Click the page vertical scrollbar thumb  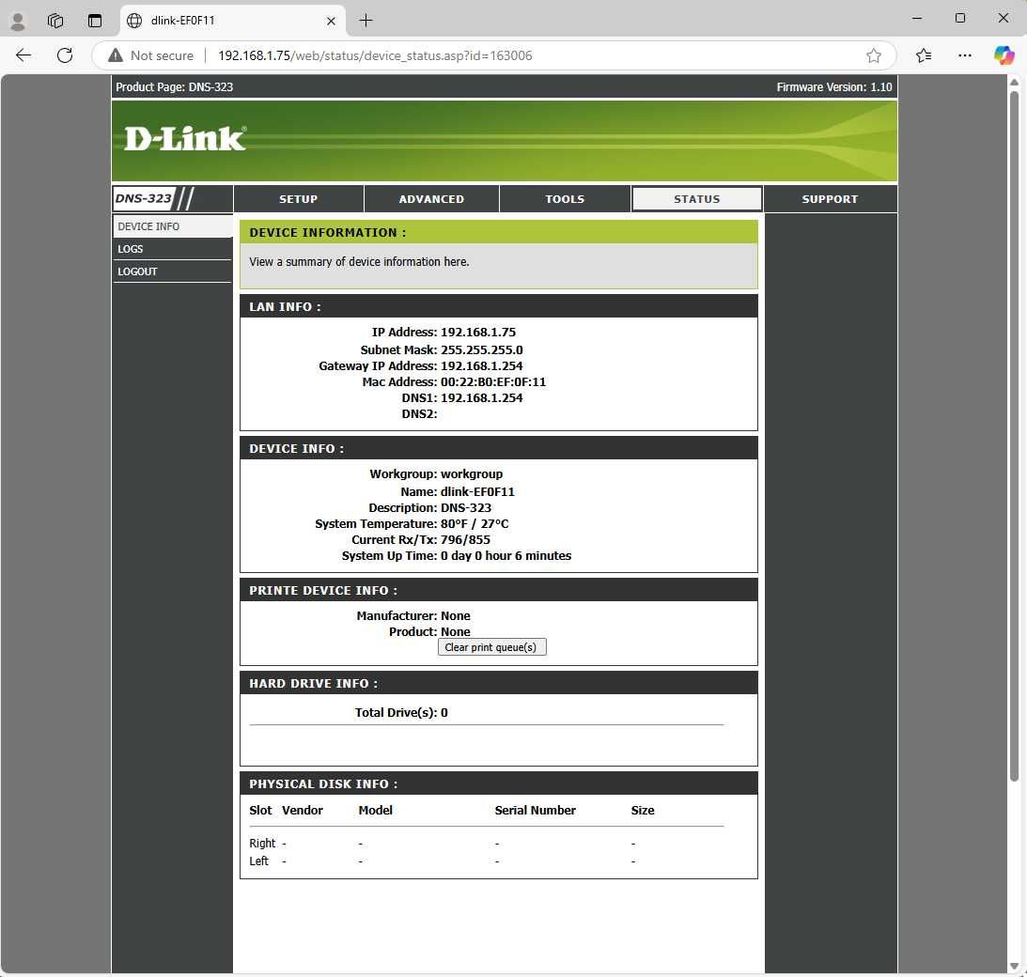[1014, 436]
